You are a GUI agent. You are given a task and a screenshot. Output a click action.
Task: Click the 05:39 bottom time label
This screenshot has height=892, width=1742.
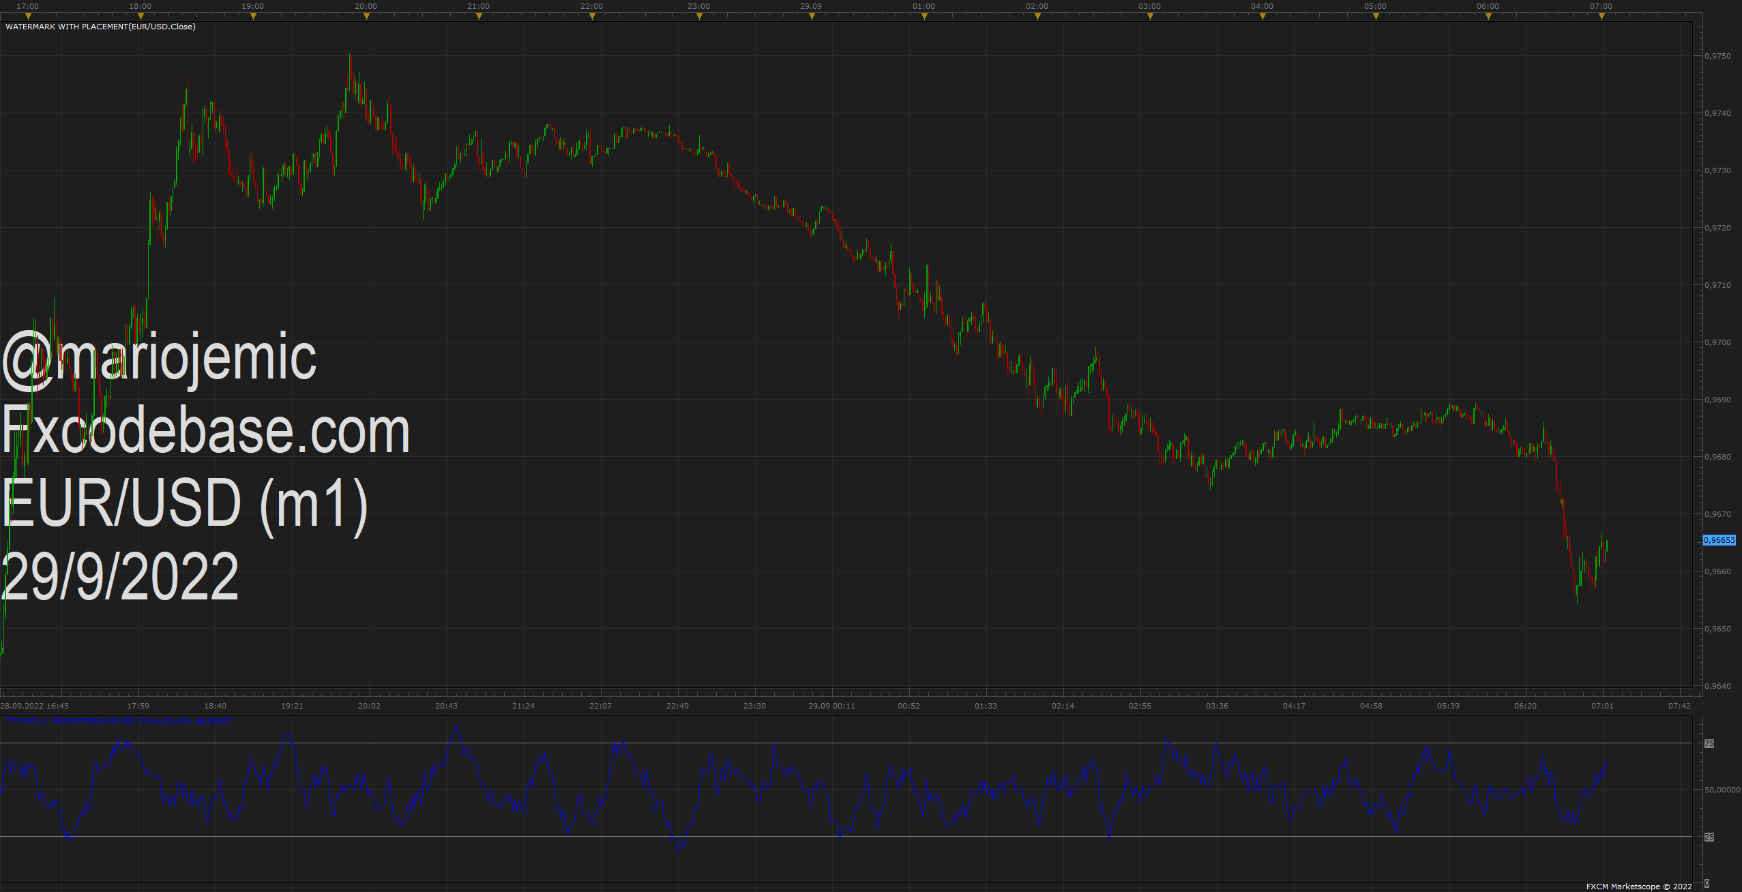(x=1449, y=706)
